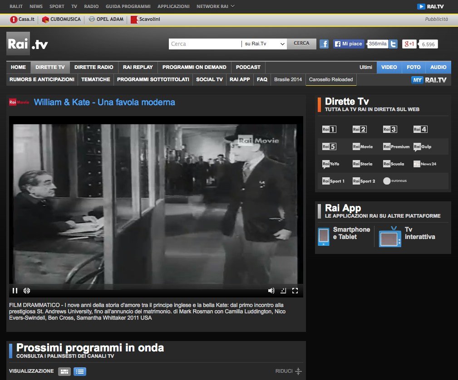
Task: Show latest Video items
Action: [389, 68]
